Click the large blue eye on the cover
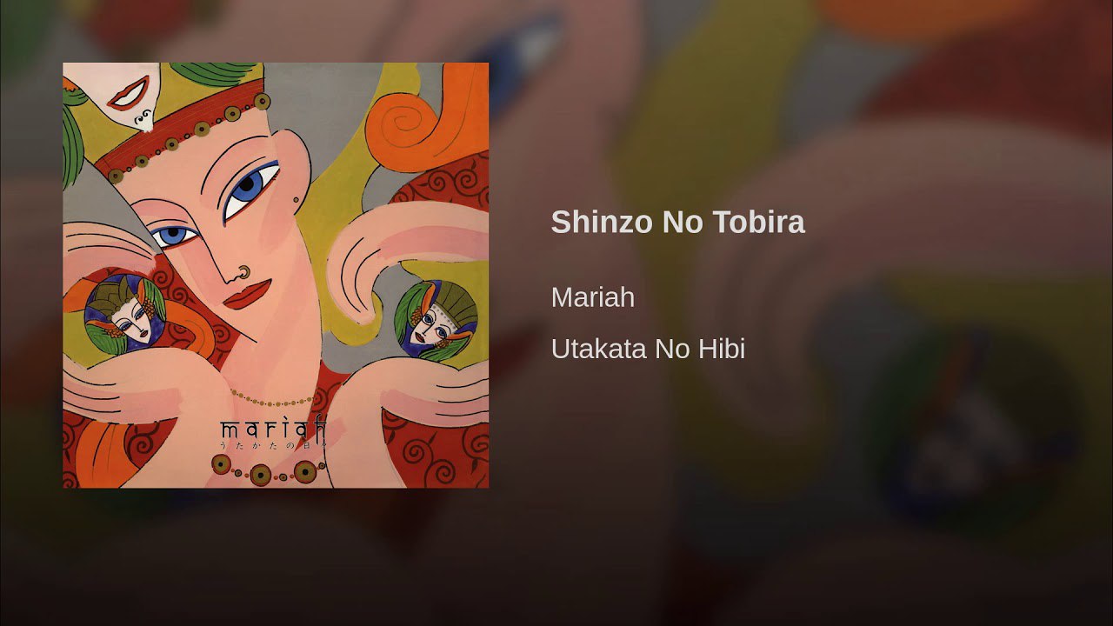This screenshot has width=1113, height=626. [250, 187]
